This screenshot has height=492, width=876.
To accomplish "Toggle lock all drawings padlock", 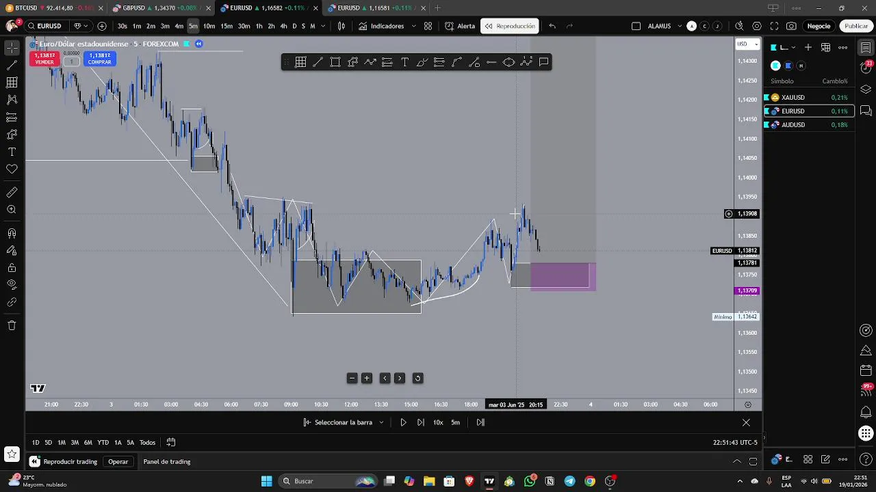I will [x=12, y=268].
